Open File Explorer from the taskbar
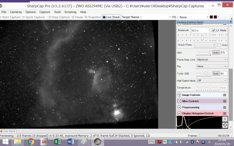 pyautogui.click(x=18, y=142)
